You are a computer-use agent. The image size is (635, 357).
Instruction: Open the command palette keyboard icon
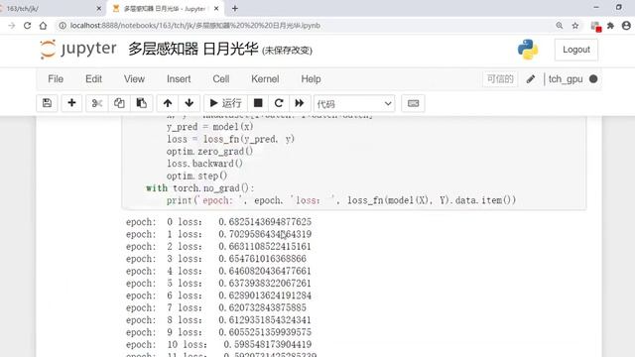click(413, 103)
